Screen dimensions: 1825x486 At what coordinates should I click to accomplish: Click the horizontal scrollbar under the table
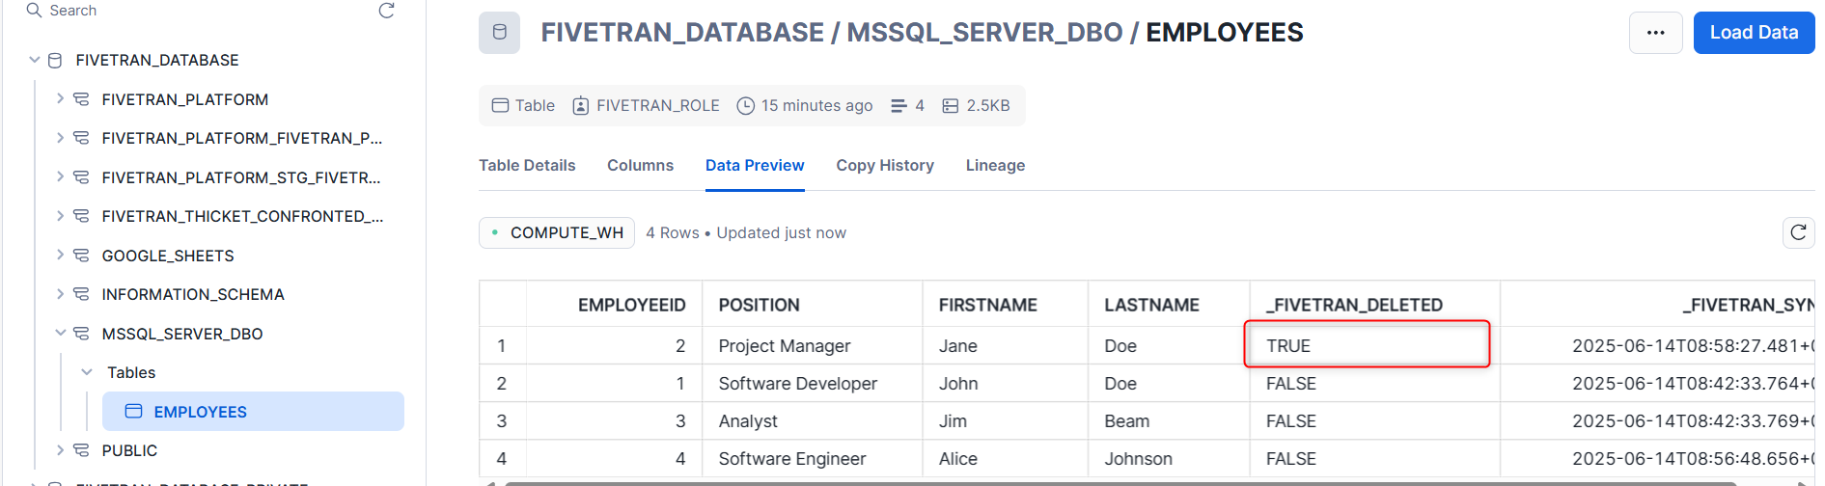[x=1120, y=483]
